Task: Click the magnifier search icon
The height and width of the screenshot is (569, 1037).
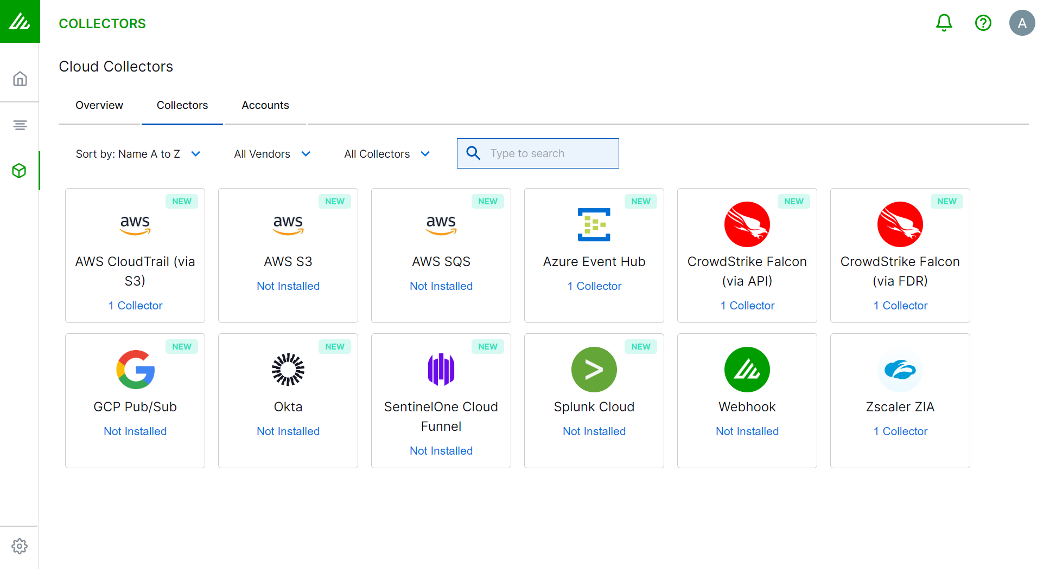Action: 473,153
